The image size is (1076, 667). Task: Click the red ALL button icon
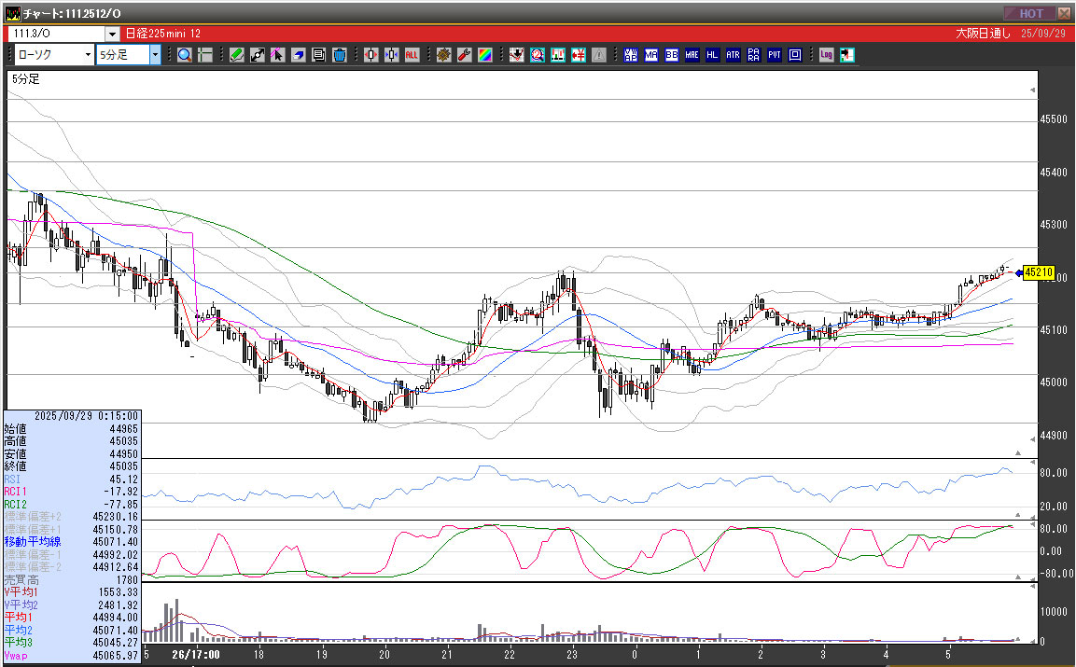412,55
